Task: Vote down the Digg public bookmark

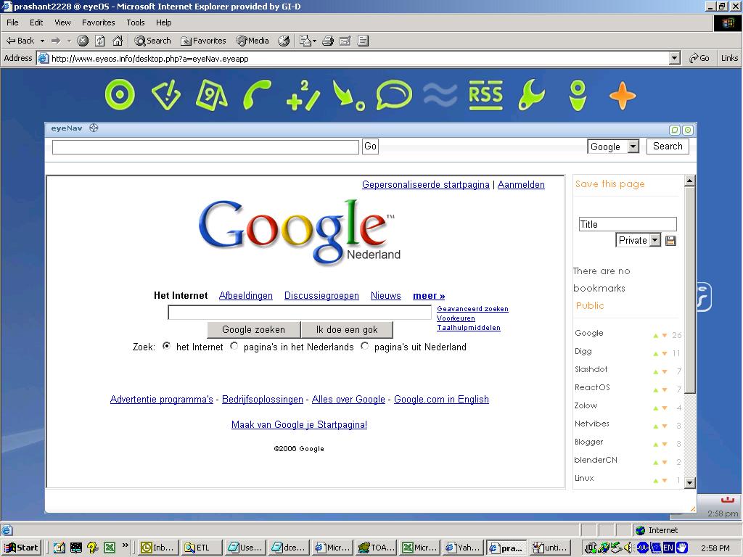Action: [665, 354]
